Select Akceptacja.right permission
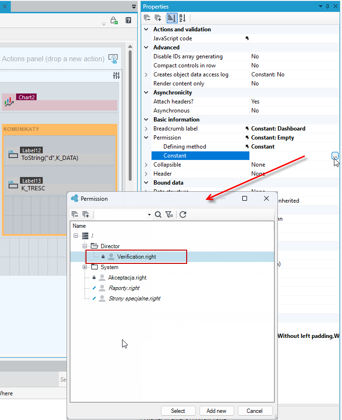 coord(127,278)
